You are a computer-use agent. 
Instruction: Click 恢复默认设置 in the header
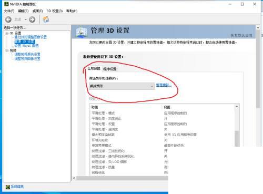pyautogui.click(x=241, y=35)
